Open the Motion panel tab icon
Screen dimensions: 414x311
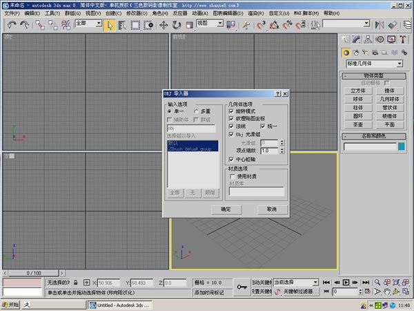point(380,39)
